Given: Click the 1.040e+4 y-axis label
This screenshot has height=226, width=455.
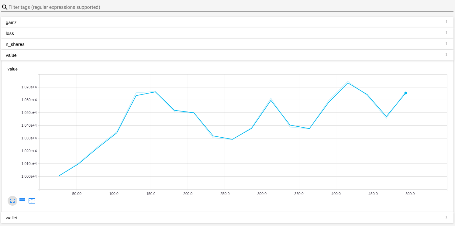Looking at the screenshot, I should click(29, 125).
